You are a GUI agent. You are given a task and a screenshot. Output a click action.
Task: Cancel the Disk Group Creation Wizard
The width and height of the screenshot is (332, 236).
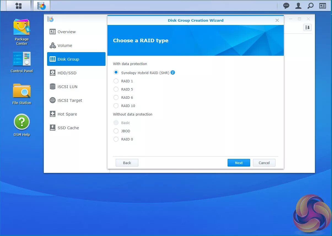pyautogui.click(x=264, y=163)
